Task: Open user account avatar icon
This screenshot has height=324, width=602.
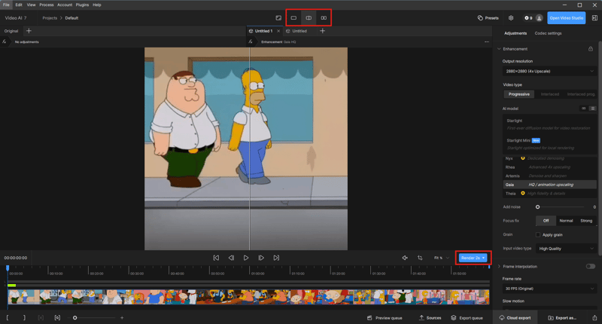Action: [539, 17]
